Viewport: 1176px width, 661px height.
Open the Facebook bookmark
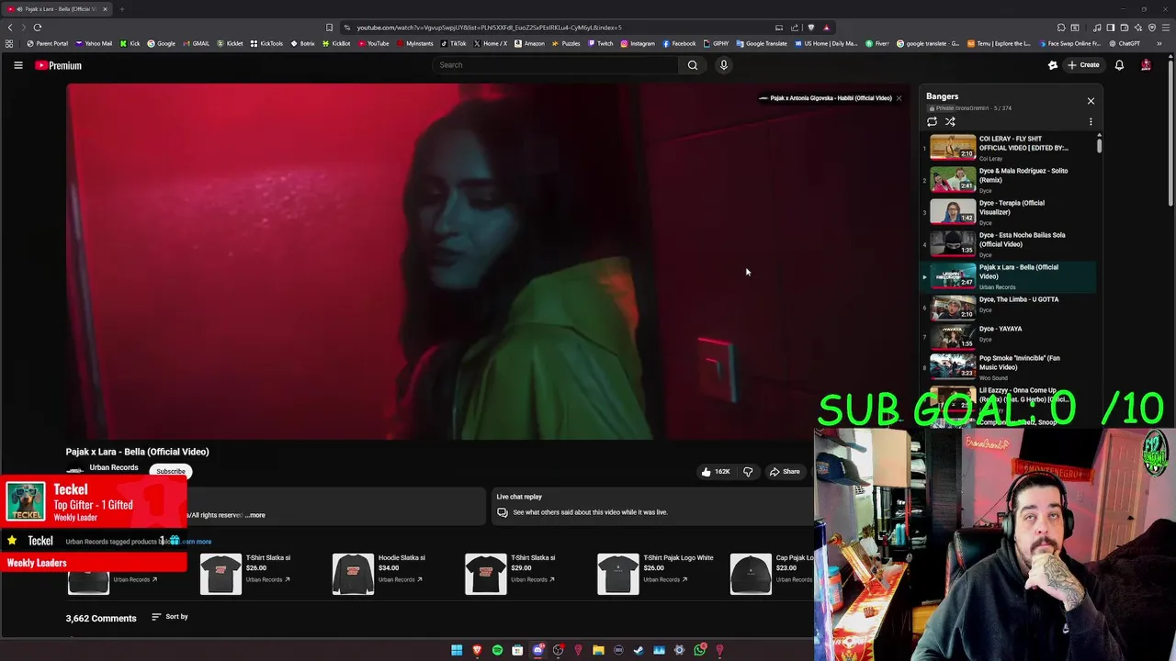coord(679,43)
